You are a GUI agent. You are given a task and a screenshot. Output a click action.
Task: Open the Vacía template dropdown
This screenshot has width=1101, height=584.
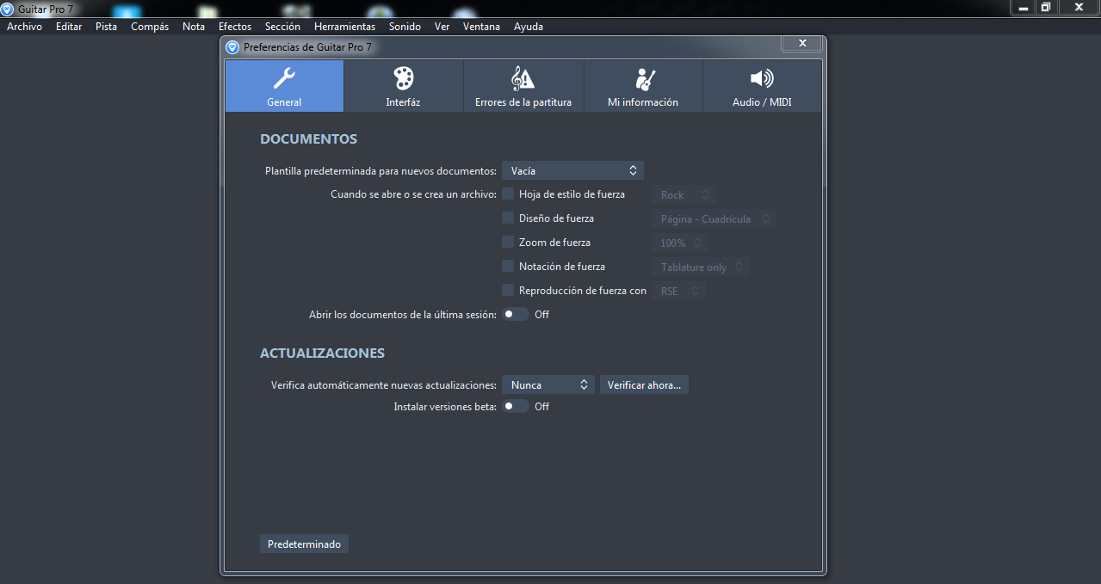572,170
